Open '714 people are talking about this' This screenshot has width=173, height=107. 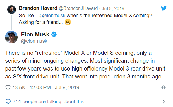(49, 102)
